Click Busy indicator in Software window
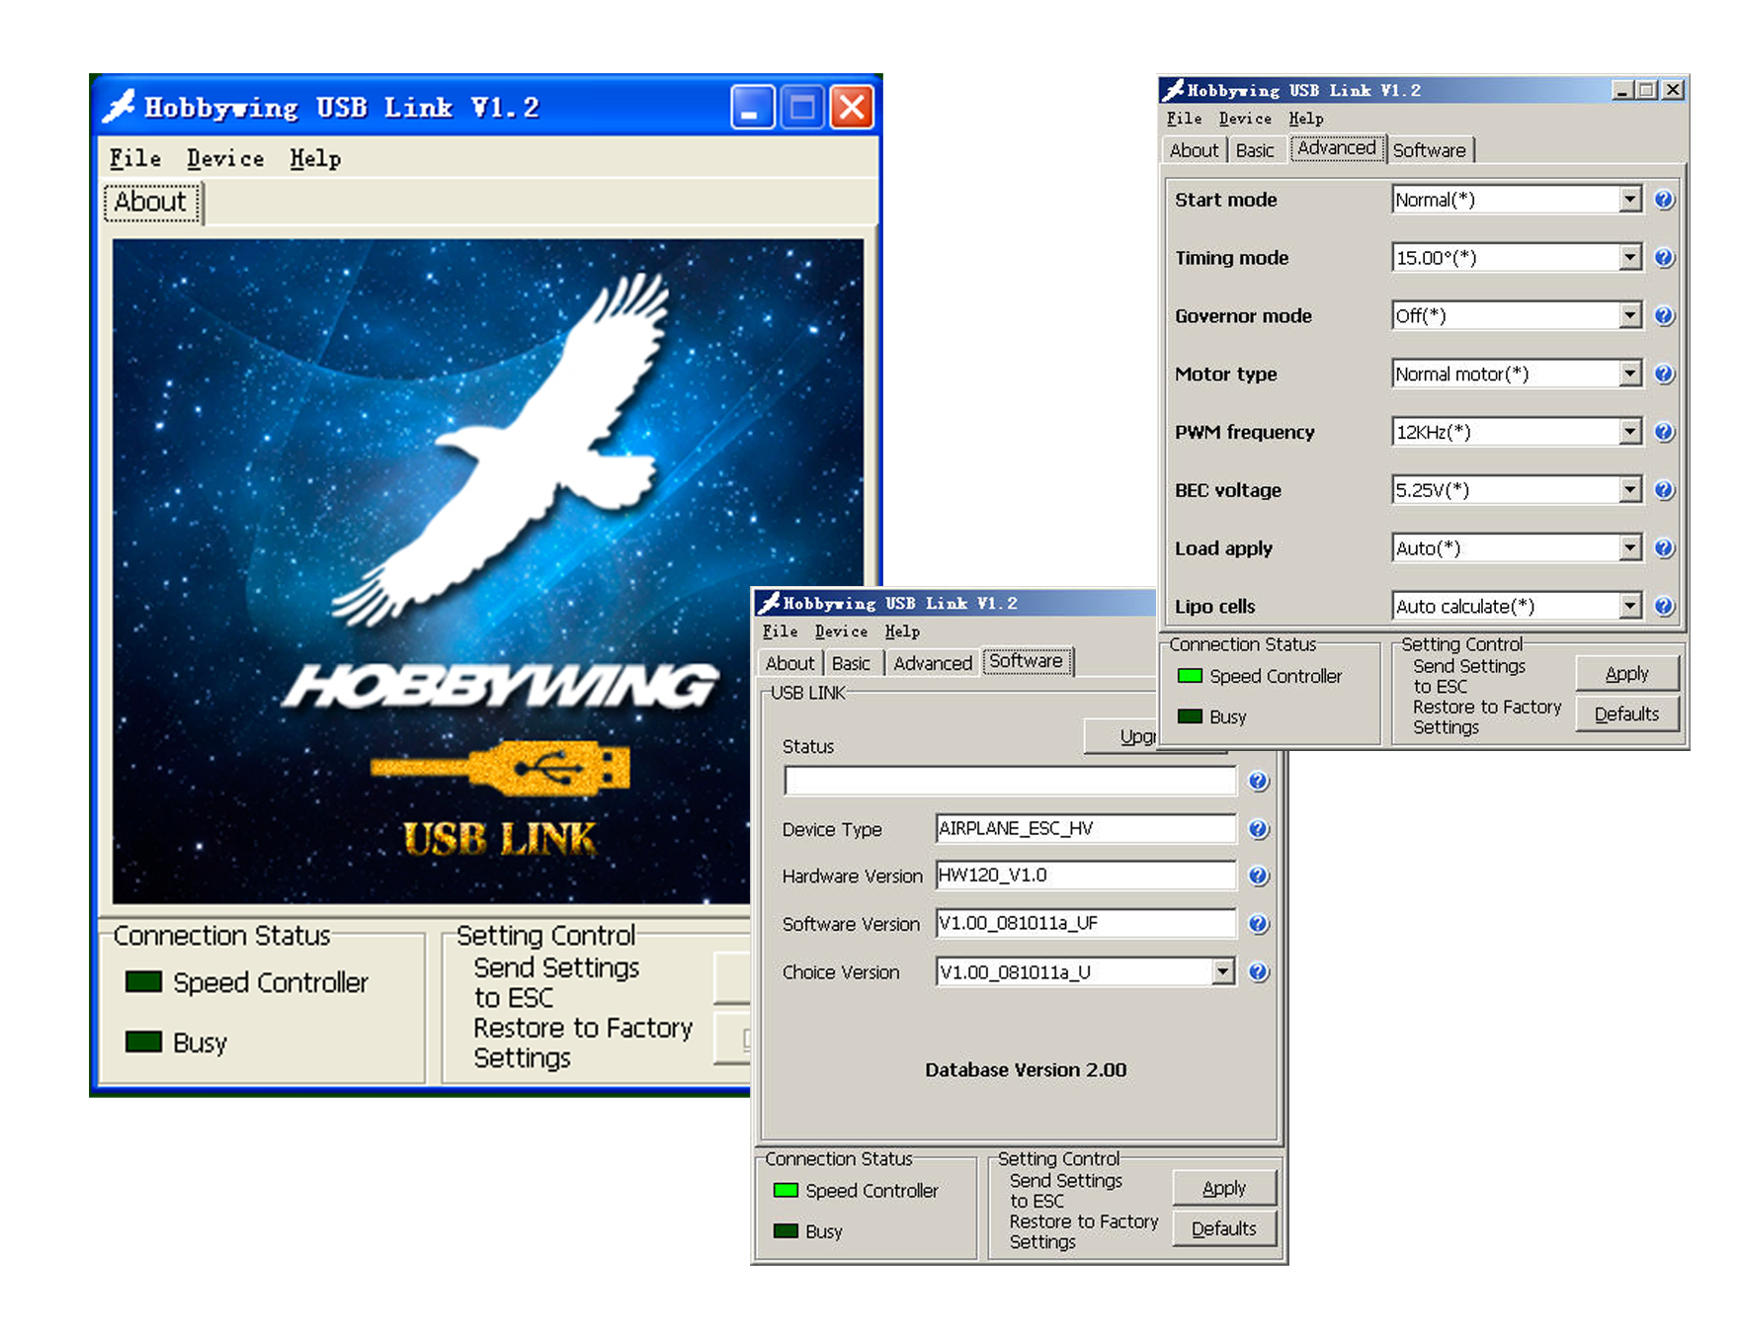1739x1344 pixels. coord(786,1231)
